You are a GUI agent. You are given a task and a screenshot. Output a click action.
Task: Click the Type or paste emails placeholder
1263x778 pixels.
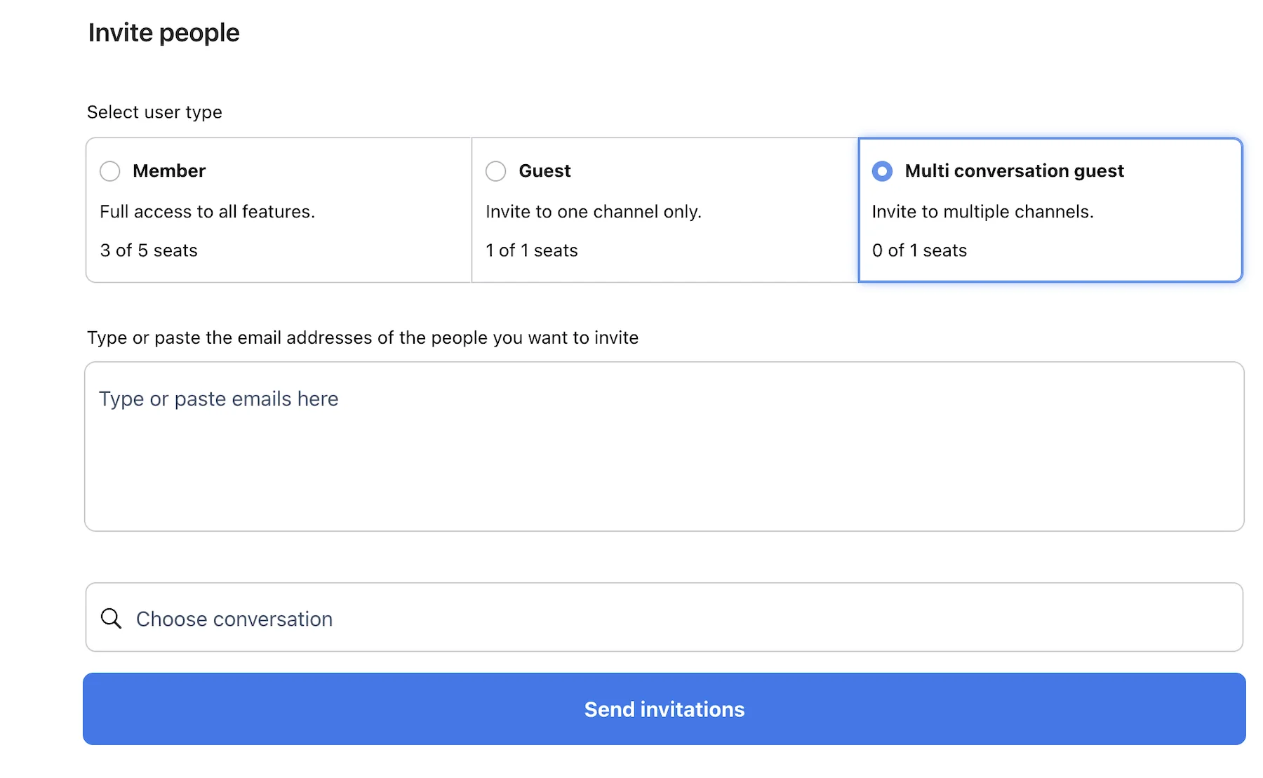tap(218, 398)
